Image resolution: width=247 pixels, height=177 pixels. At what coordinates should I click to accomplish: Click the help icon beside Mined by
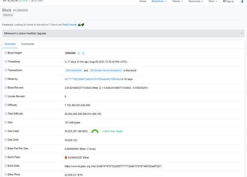coord(5,79)
